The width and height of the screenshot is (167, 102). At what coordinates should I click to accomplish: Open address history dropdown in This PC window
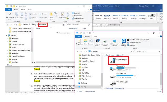click(131, 52)
